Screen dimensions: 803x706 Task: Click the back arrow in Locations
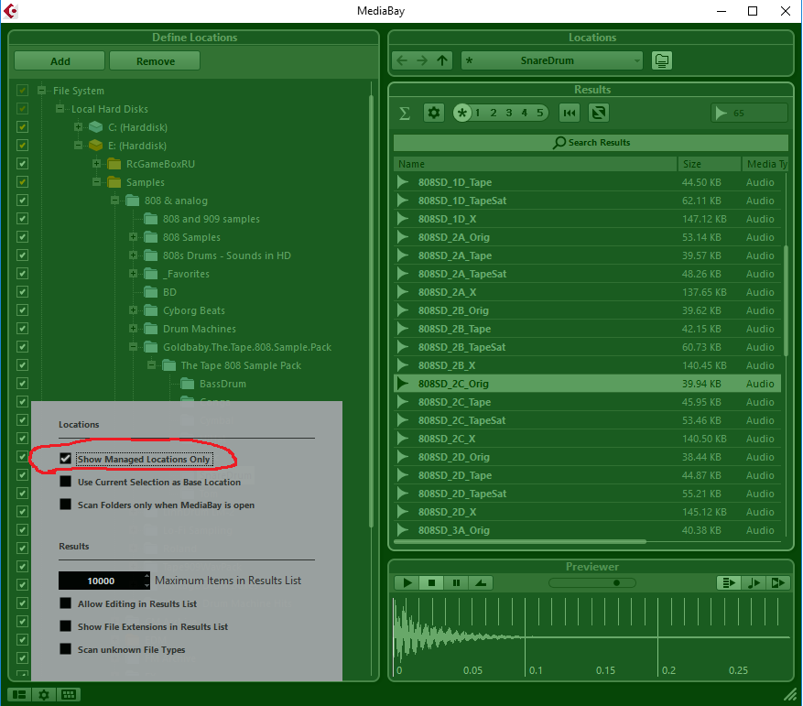(x=402, y=60)
